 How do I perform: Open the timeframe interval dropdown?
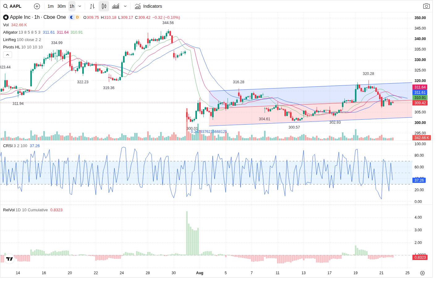pos(80,6)
